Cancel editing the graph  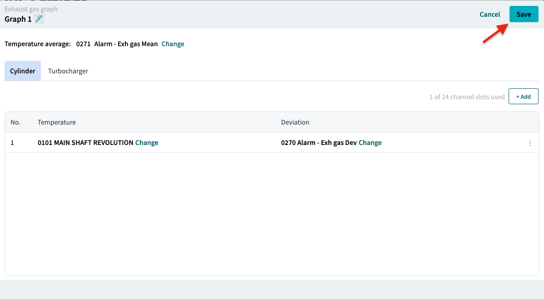click(490, 14)
